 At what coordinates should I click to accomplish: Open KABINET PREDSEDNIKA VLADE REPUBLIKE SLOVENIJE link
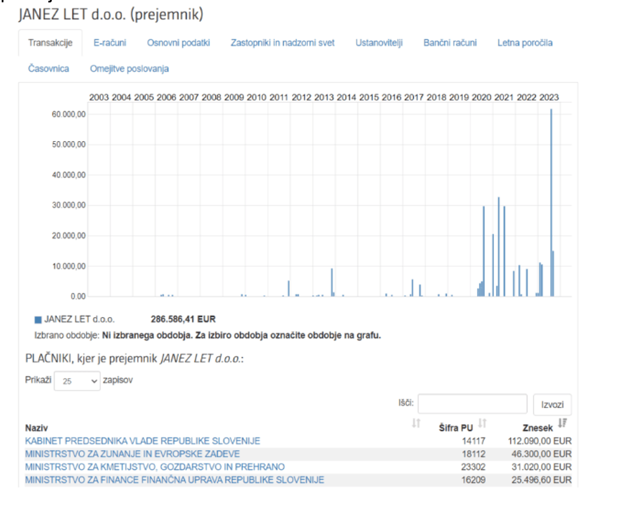tap(143, 441)
